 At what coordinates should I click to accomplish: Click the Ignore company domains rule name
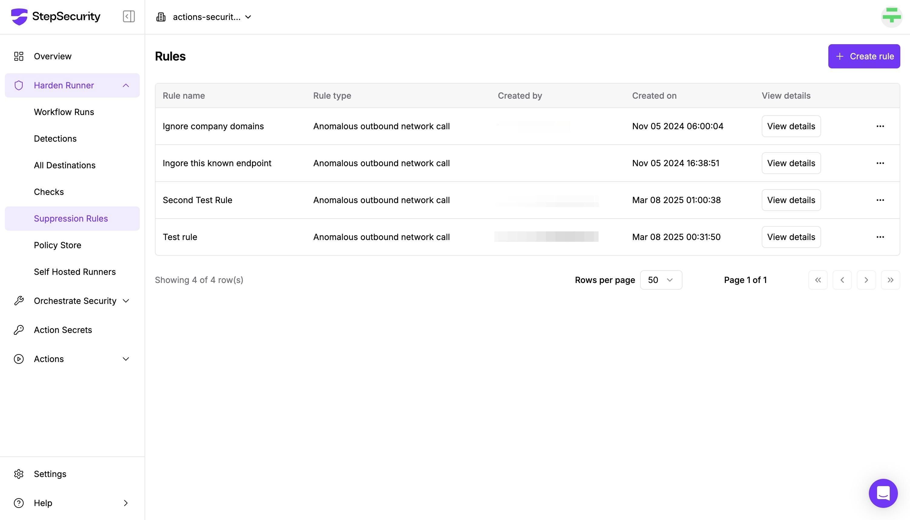[213, 126]
